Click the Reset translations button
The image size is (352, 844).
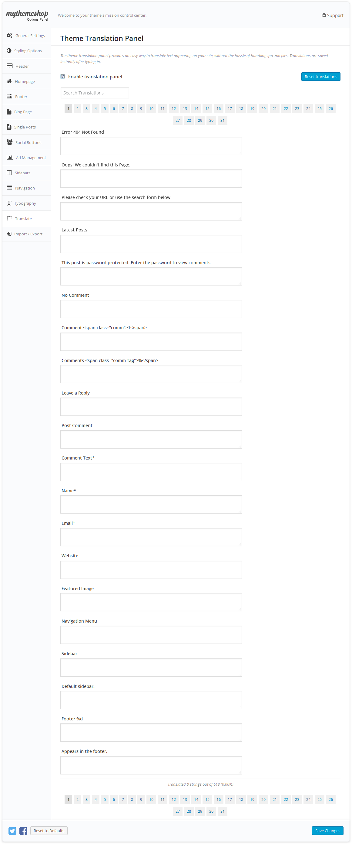click(320, 76)
